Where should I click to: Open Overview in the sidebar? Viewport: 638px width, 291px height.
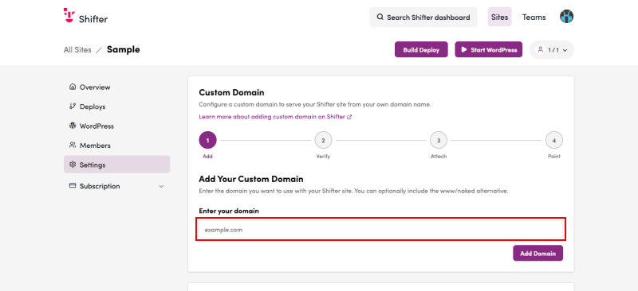(116, 87)
